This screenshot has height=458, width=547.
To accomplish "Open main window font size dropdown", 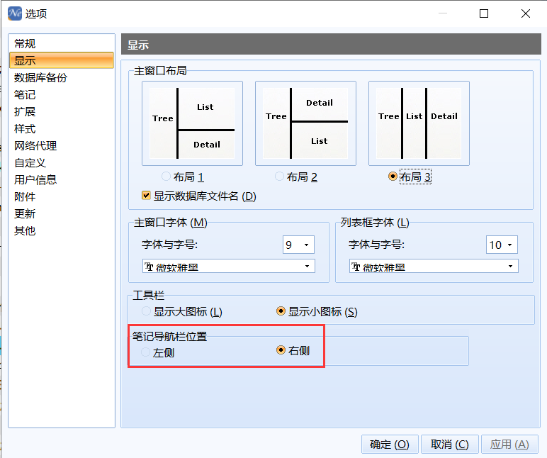I will 298,245.
